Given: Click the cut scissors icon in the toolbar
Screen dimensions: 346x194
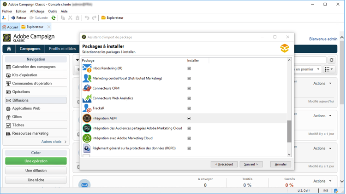Looking at the screenshot, I should [70, 18].
